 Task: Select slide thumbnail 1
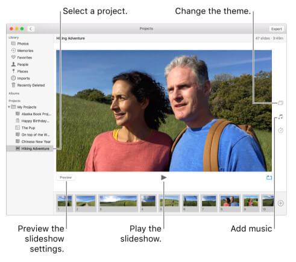pyautogui.click(x=65, y=203)
